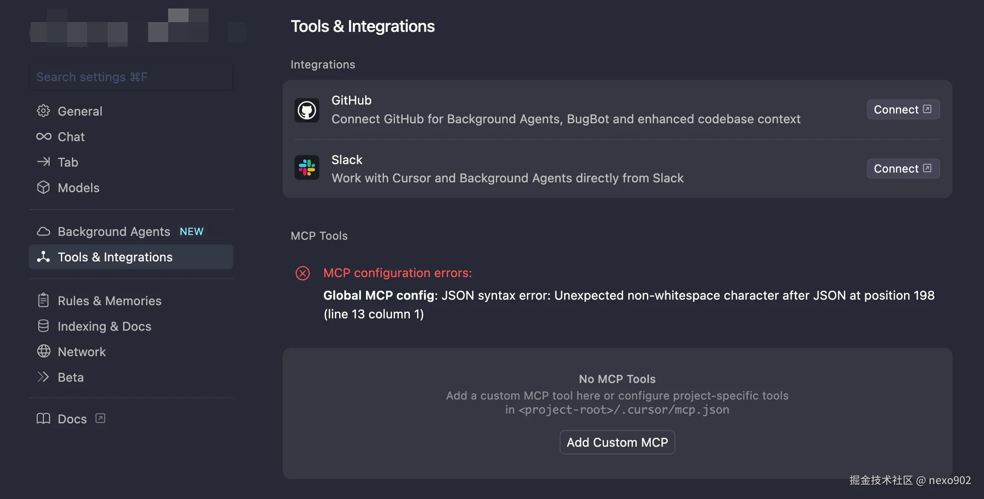Open the Models settings page
Screen dimensions: 984x499
79,188
